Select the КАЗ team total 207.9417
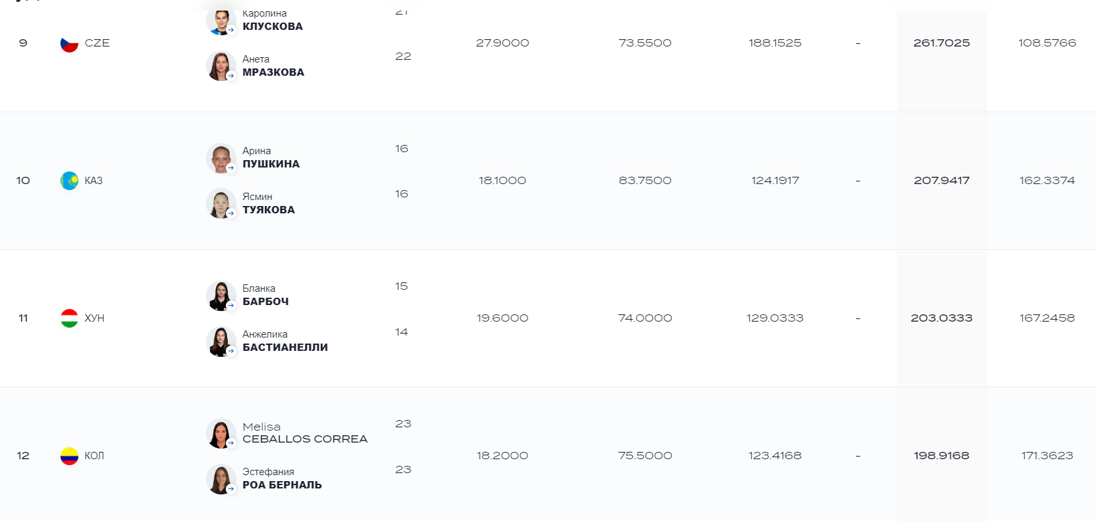The width and height of the screenshot is (1114, 521). pyautogui.click(x=941, y=181)
